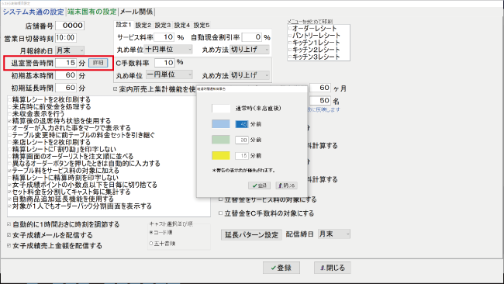Click the 自動現金割引率 percent field
The image size is (504, 284).
252,37
